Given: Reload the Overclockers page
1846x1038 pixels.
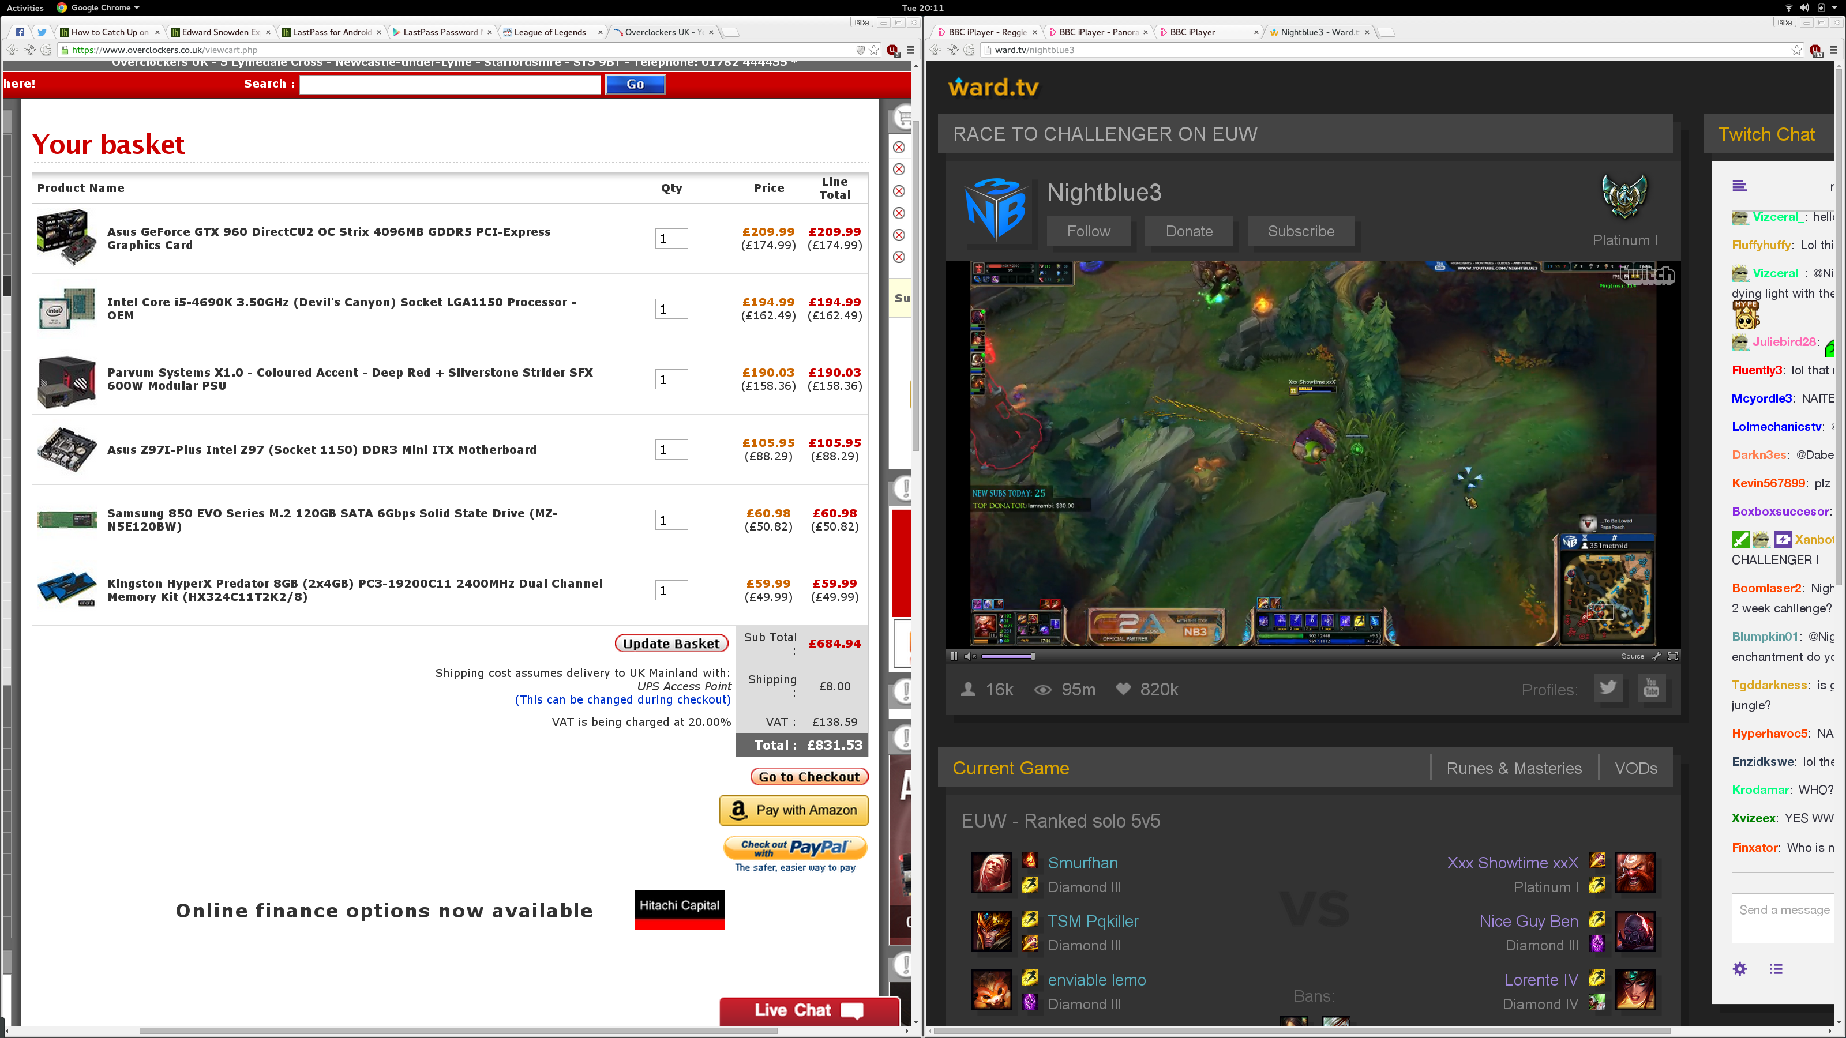Looking at the screenshot, I should tap(46, 50).
